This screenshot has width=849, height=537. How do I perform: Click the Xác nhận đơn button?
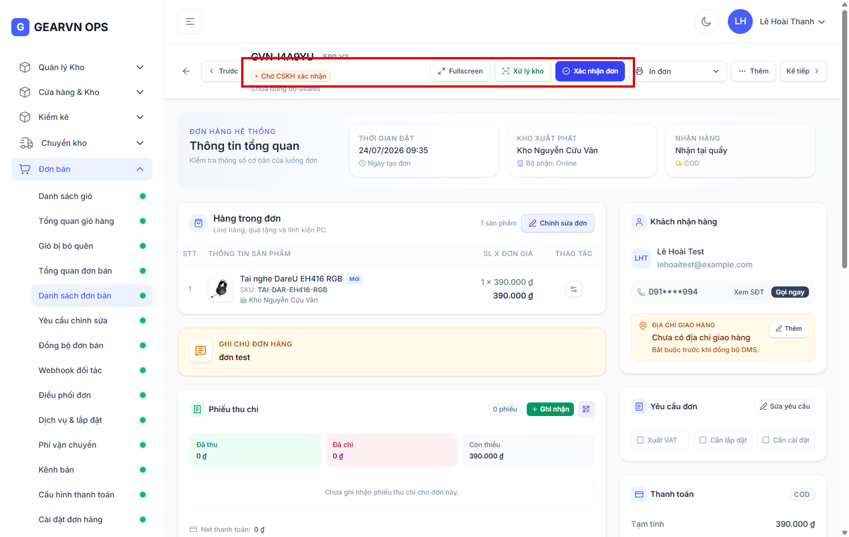point(590,71)
